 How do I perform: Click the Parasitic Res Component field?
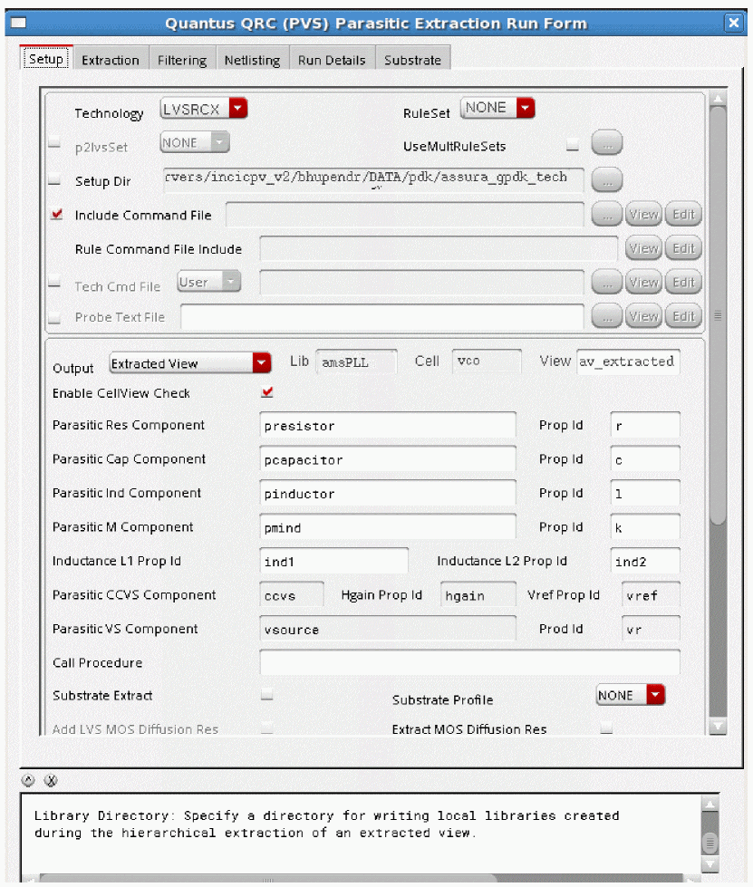[388, 426]
